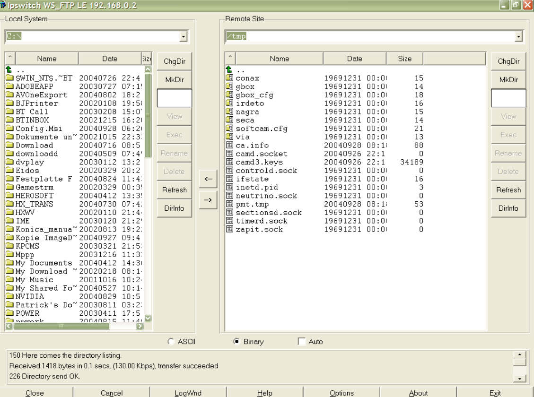This screenshot has width=534, height=397.
Task: Click the remote Refresh button
Action: 508,190
